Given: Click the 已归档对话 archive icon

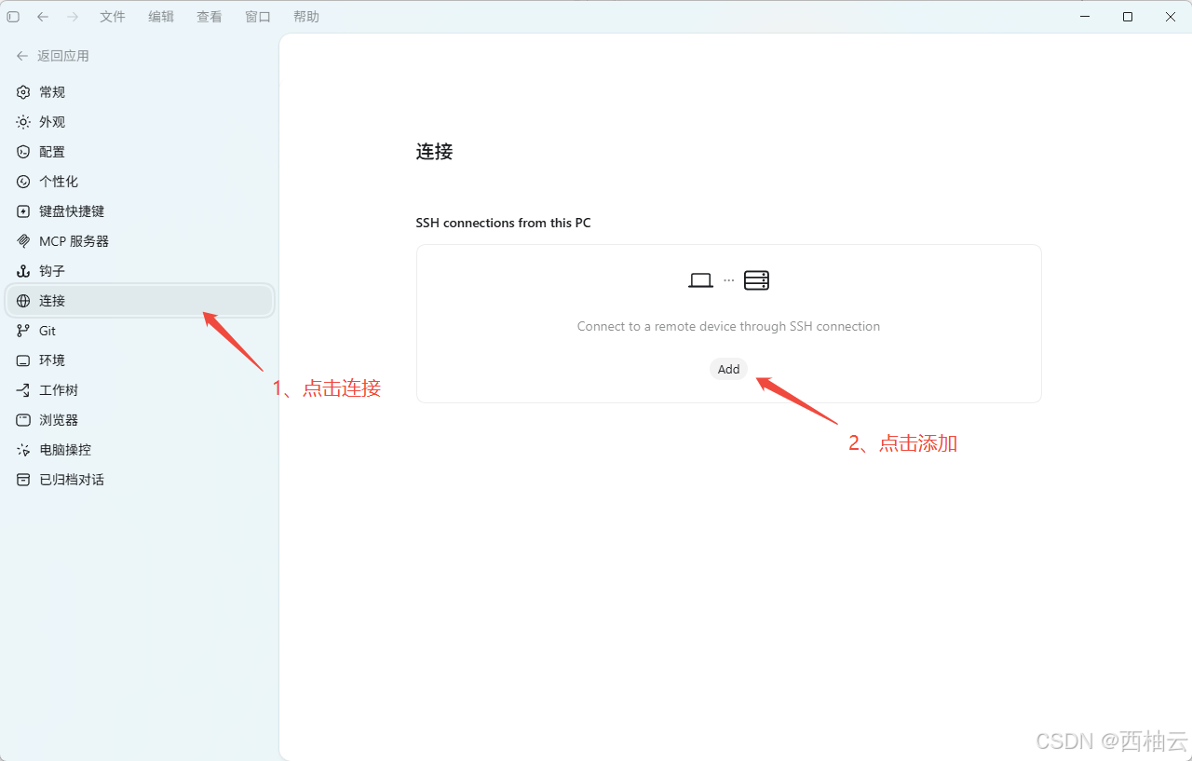Looking at the screenshot, I should click(23, 480).
